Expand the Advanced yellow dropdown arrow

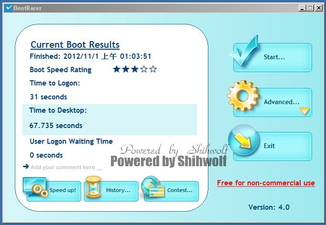coord(305,111)
